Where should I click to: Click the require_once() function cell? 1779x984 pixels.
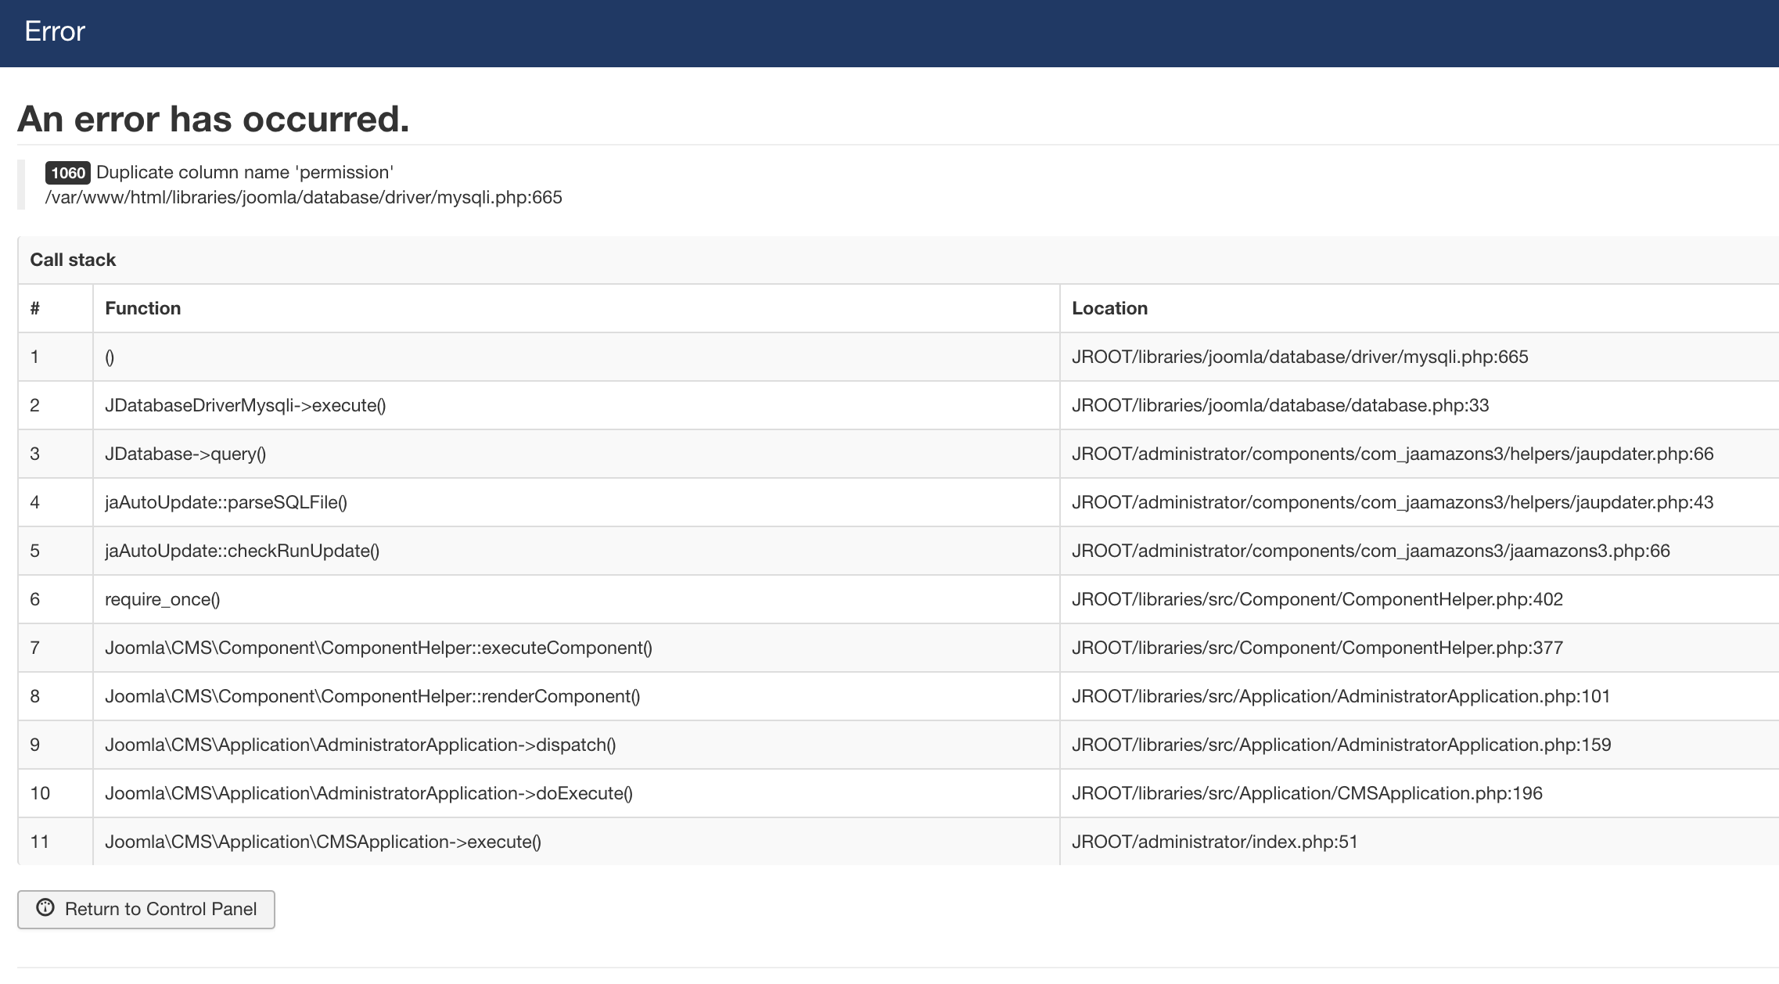(163, 600)
